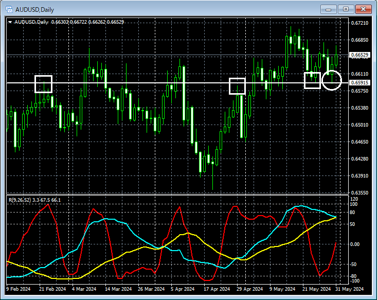
Task: Click the indicator scale -100 label
Action: [x=355, y=281]
